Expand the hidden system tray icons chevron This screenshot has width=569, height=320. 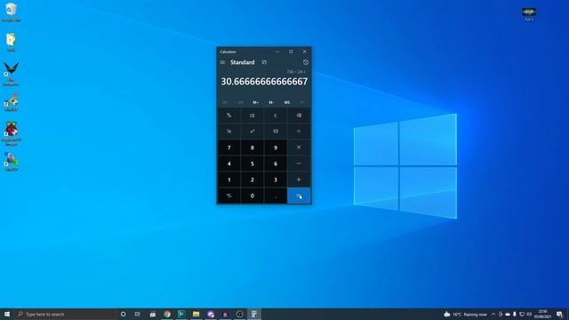click(x=493, y=314)
